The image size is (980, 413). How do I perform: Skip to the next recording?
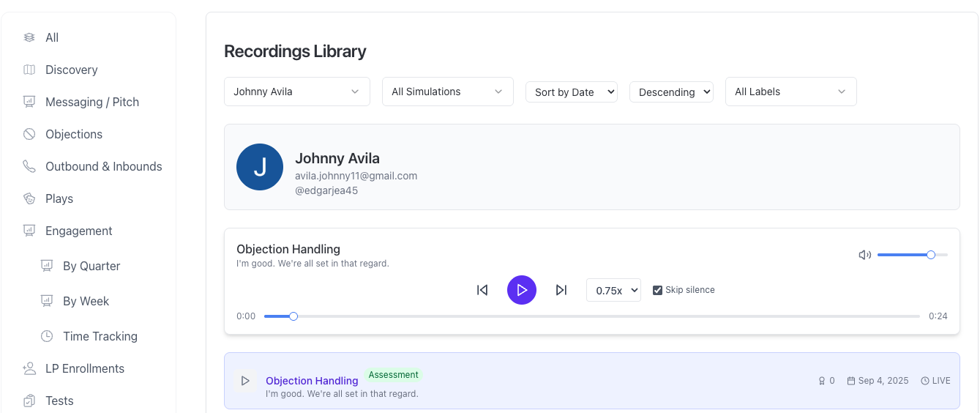[x=561, y=290]
